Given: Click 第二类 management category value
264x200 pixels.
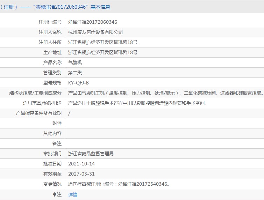Looking at the screenshot, I should click(75, 73).
